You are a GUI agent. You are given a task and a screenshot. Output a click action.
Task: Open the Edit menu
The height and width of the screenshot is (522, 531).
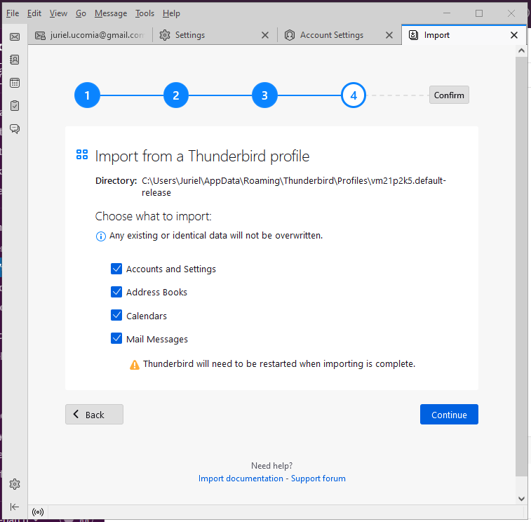coord(34,13)
